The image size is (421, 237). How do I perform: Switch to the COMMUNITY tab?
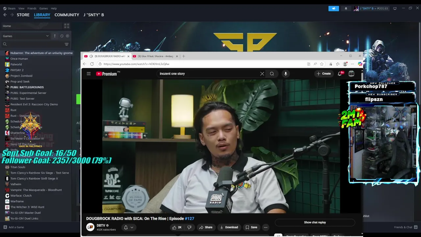(67, 15)
